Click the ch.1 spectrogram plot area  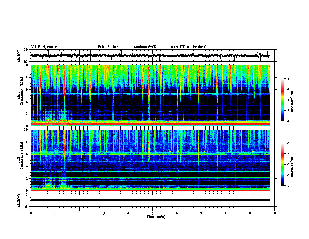click(x=151, y=95)
